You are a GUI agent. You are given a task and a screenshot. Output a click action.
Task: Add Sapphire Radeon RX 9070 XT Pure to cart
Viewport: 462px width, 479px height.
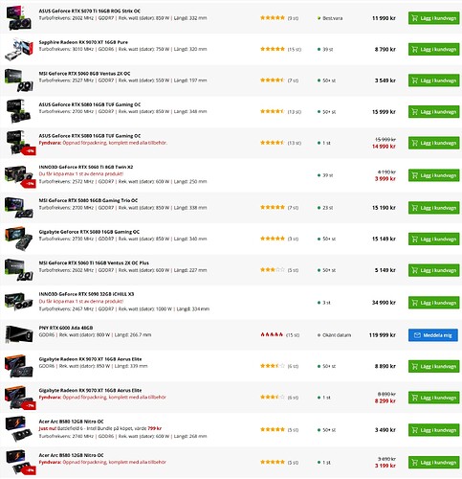433,49
